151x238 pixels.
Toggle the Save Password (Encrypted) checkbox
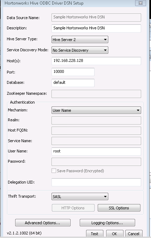pyautogui.click(x=54, y=171)
